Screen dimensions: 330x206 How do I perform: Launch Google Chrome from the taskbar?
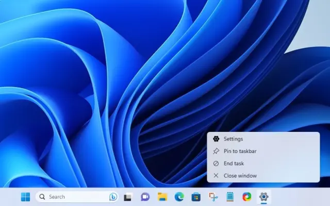247,197
